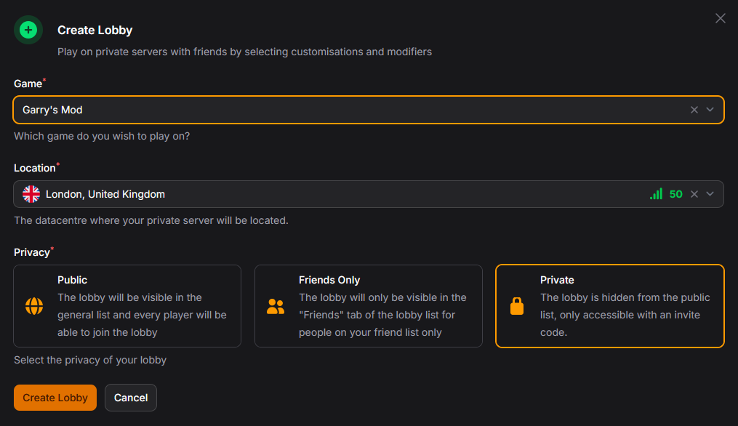Click the padlock icon for Private
738x426 pixels.
coord(517,307)
